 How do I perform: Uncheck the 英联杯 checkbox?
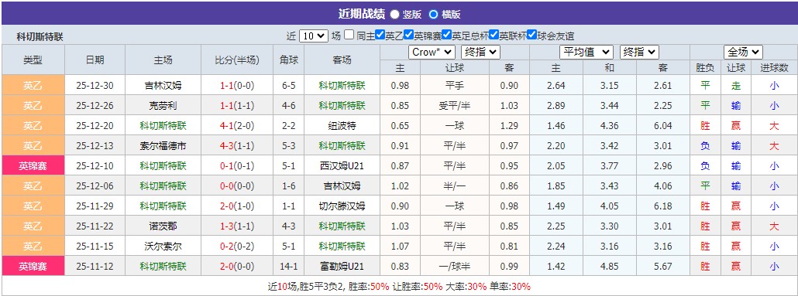tap(494, 35)
